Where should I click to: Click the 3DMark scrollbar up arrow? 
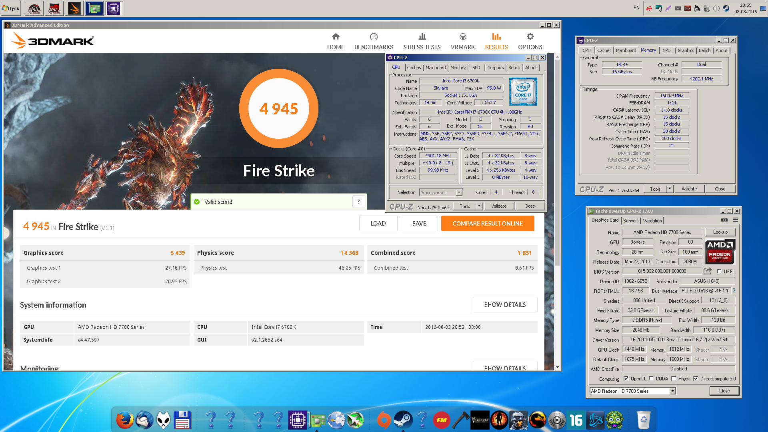[557, 57]
